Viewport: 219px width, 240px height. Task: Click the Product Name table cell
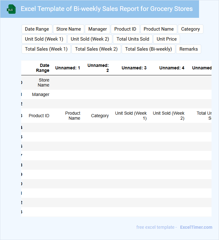coord(73,116)
